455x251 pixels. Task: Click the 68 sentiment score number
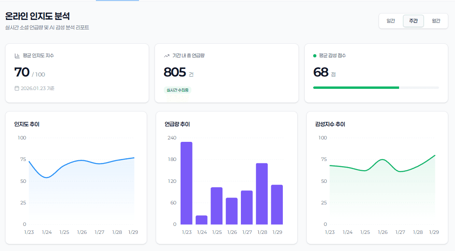(320, 72)
